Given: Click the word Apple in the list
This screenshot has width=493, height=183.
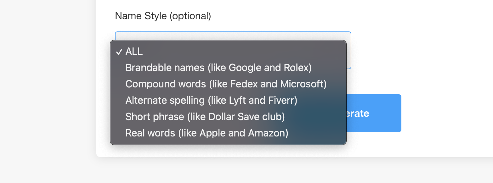Looking at the screenshot, I should pos(213,133).
